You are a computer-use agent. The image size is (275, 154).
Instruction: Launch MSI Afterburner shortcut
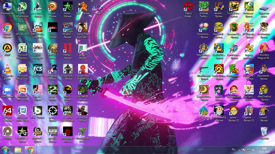(23, 7)
